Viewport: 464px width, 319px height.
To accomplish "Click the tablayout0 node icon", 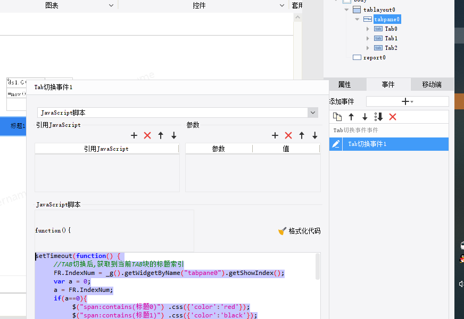I will (357, 10).
